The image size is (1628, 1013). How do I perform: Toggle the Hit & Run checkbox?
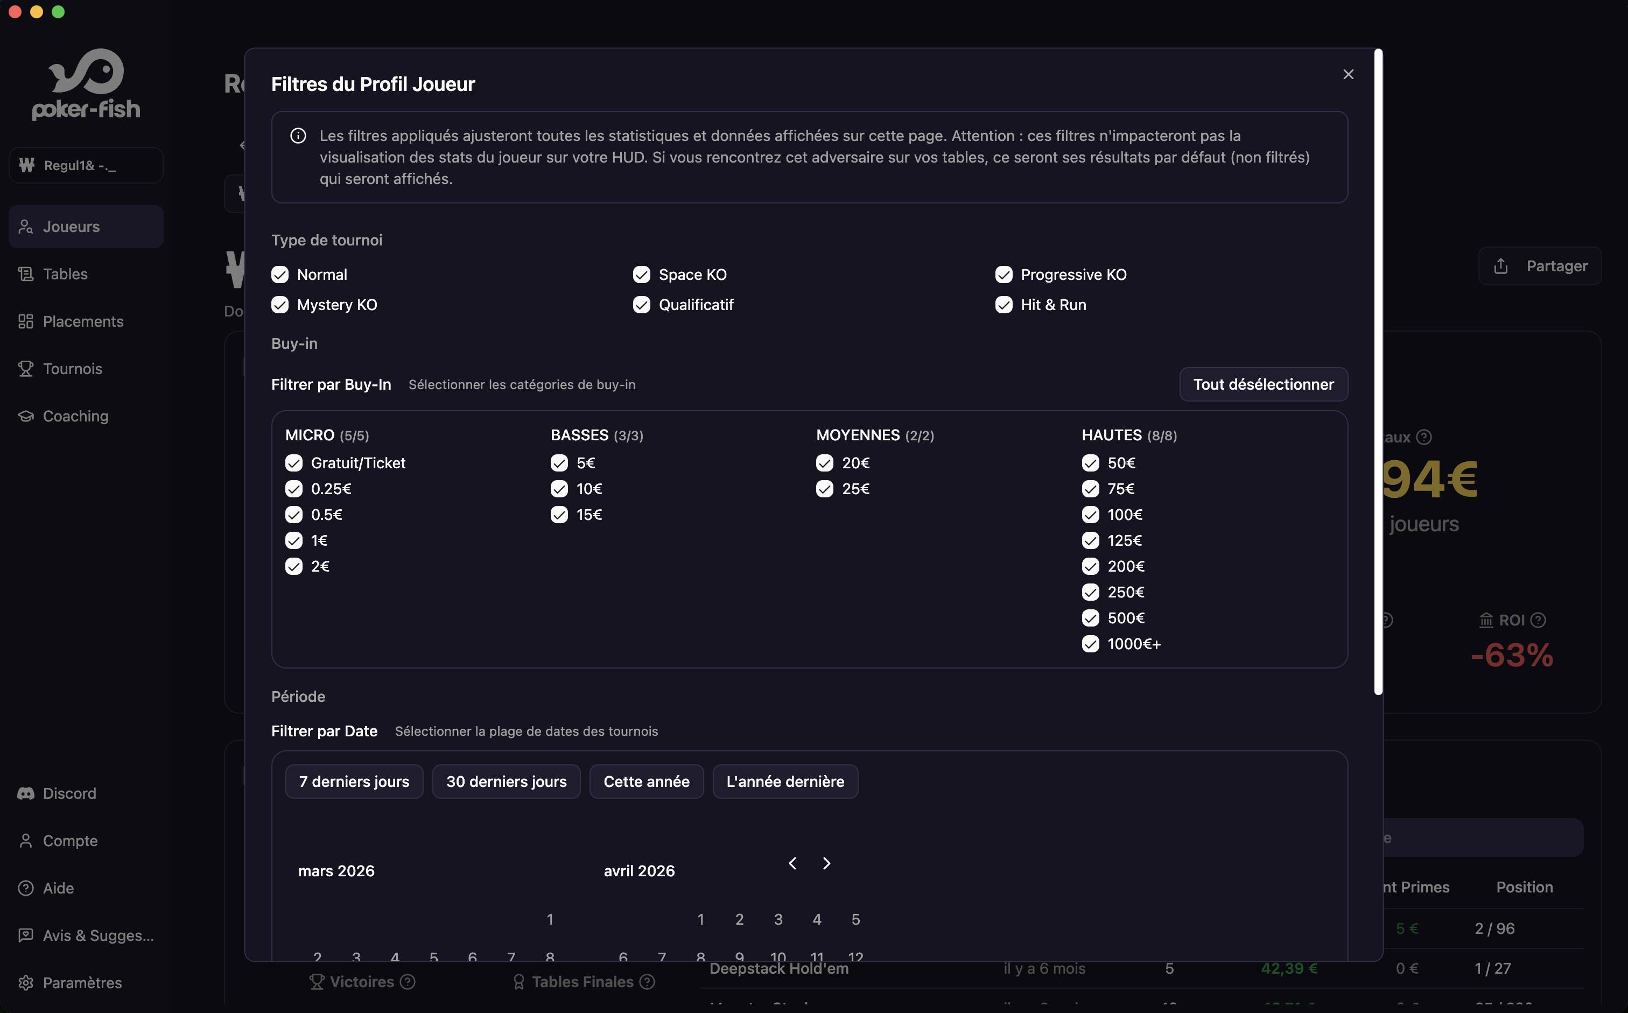click(1004, 305)
